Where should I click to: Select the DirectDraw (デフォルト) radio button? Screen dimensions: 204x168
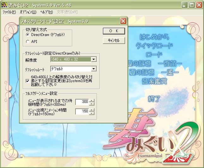click(27, 35)
